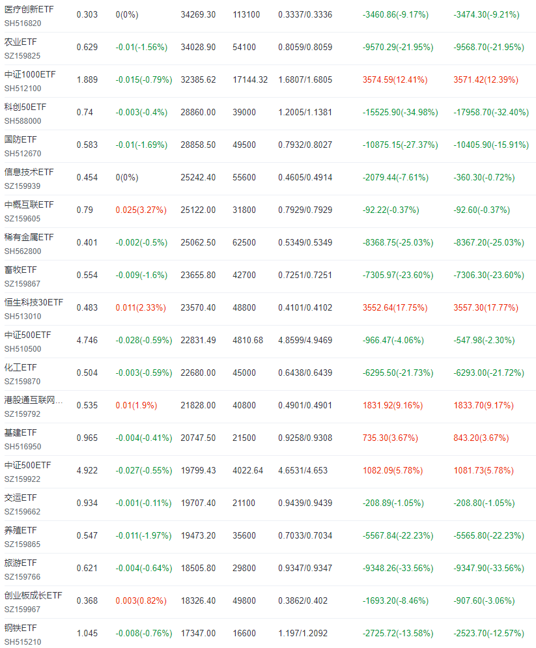Click the code SH588000
Viewport: 536px width, 648px height.
[23, 122]
